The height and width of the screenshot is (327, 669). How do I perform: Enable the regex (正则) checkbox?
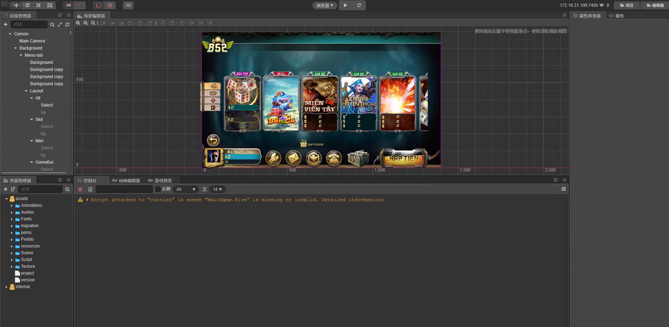click(x=158, y=189)
